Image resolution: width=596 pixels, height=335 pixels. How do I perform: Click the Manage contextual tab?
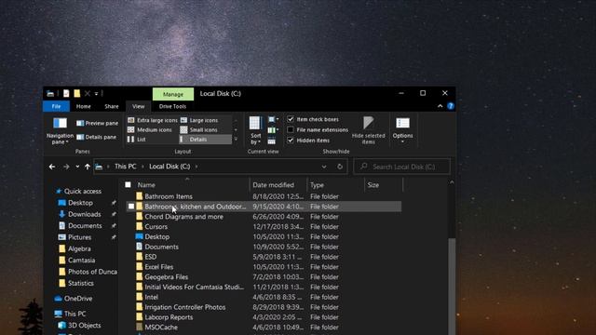[173, 94]
